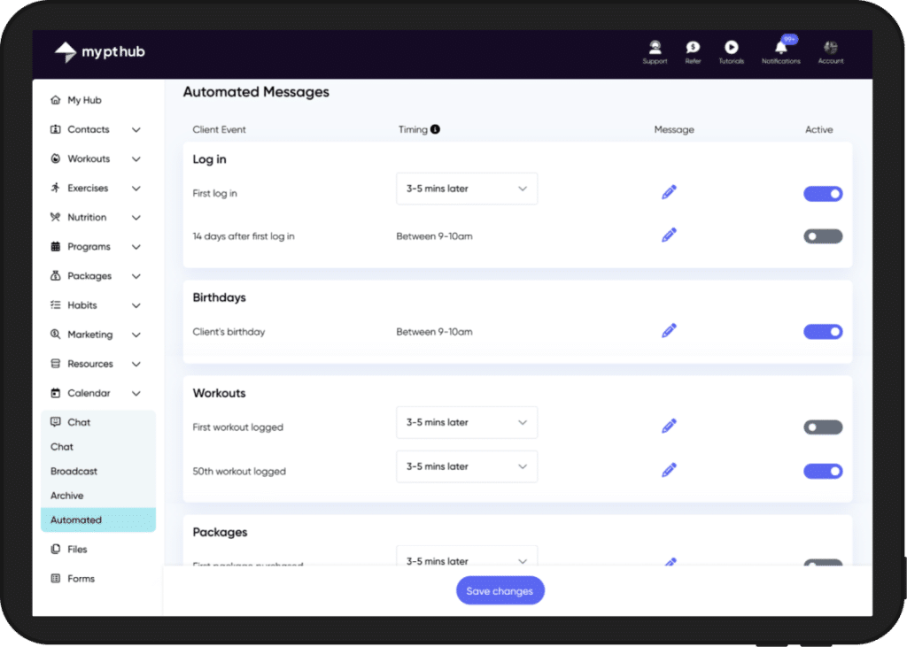Edit the First log in message pencil

(669, 192)
